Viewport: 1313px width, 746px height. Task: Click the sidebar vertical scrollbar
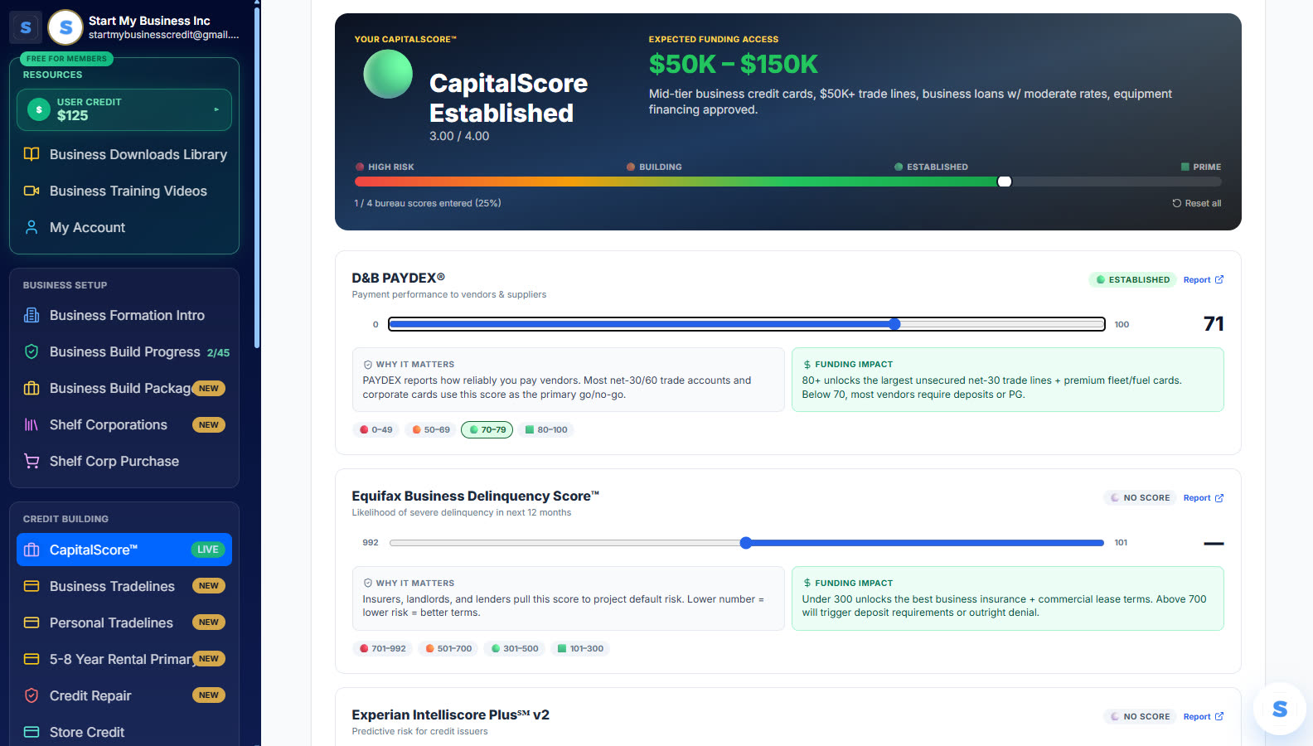coord(257,178)
